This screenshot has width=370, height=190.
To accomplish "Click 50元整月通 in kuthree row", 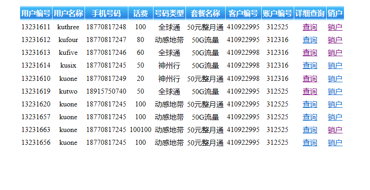I will tap(205, 27).
